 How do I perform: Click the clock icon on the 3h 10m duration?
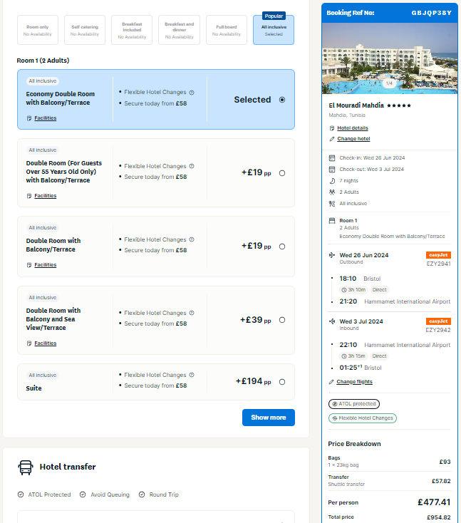344,290
